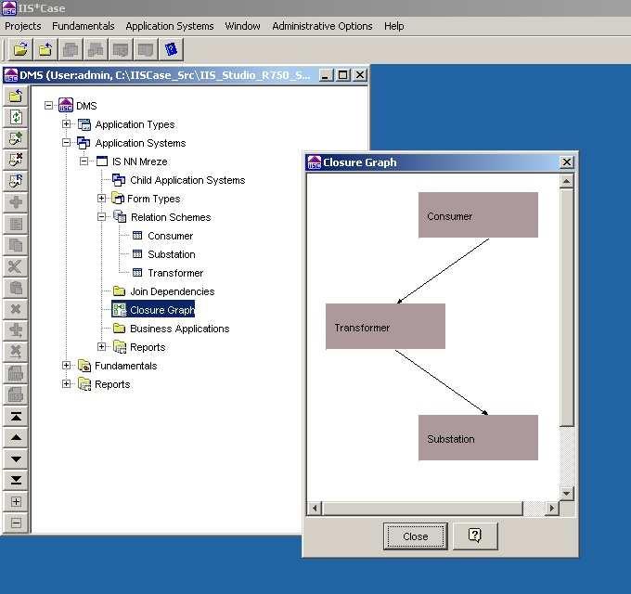
Task: Click the move-up triangle icon in side toolbar
Action: (x=16, y=437)
